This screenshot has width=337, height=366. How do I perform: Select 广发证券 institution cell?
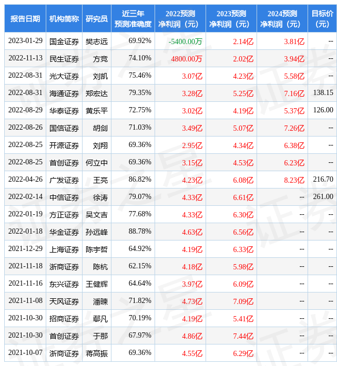[64, 180]
